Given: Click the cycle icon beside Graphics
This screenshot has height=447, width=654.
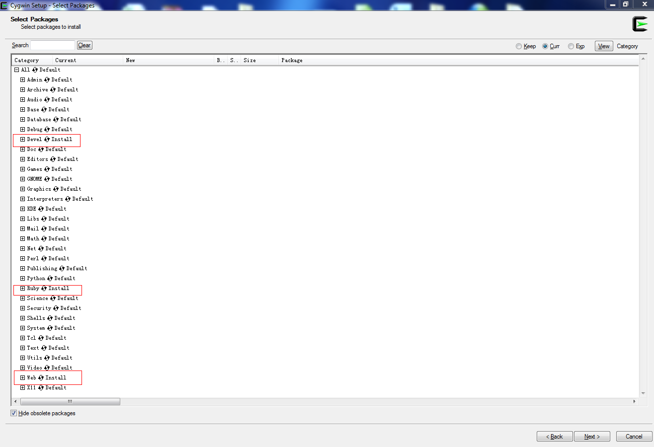Looking at the screenshot, I should [x=56, y=189].
